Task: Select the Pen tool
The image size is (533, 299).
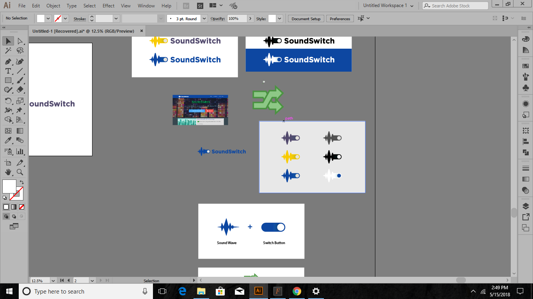Action: click(x=8, y=62)
